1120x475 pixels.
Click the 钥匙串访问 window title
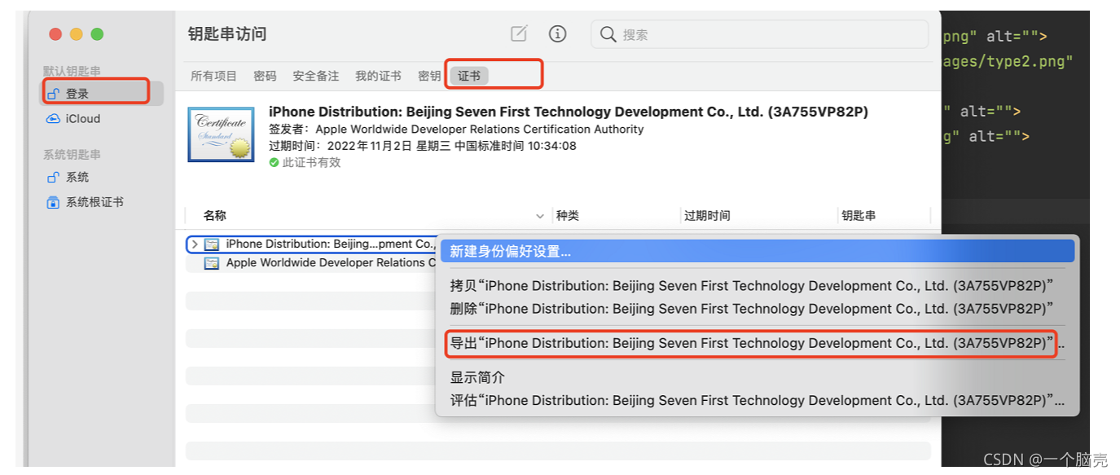(227, 34)
